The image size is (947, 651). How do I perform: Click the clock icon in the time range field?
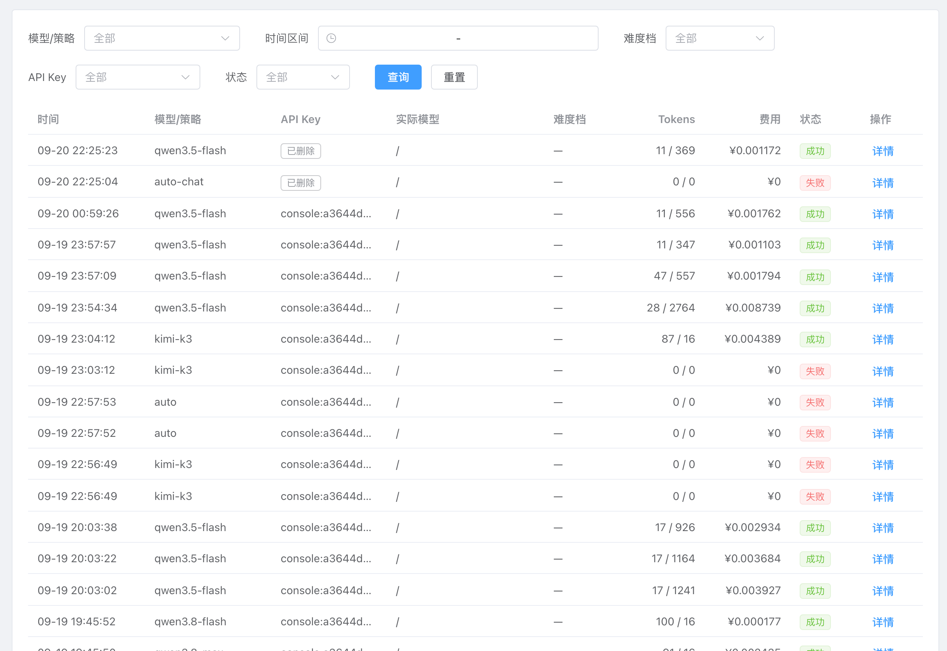[x=331, y=38]
